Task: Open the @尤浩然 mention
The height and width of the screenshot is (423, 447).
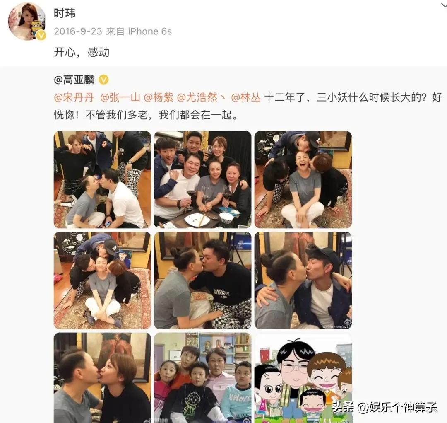Action: (197, 97)
